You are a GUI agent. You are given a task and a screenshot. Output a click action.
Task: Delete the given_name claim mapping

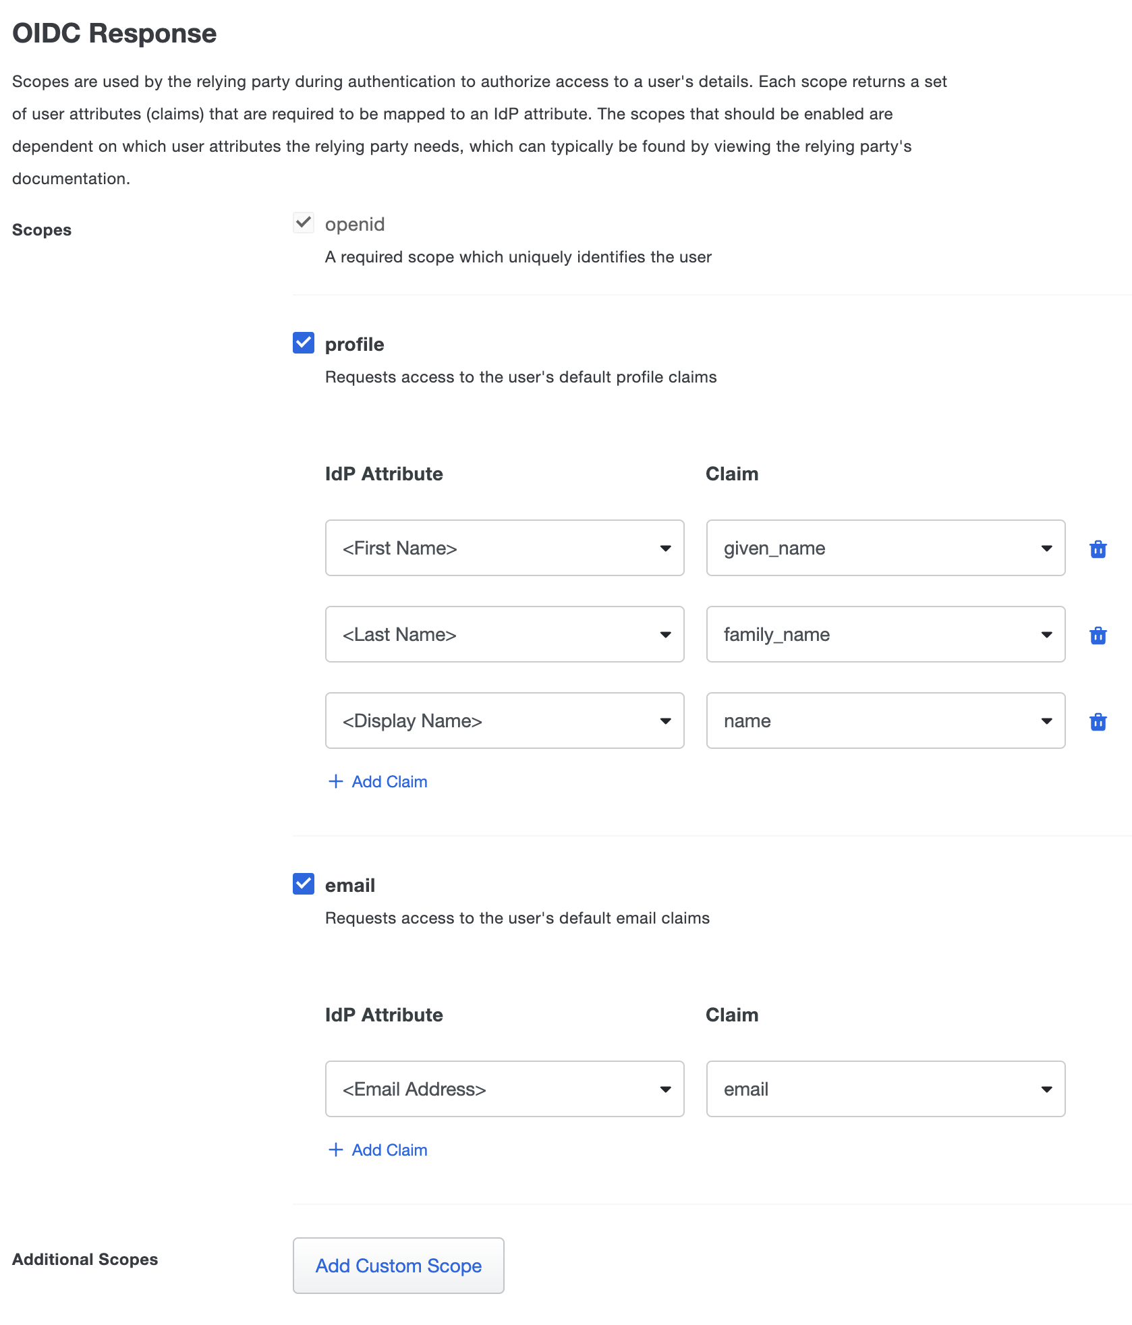[1098, 548]
